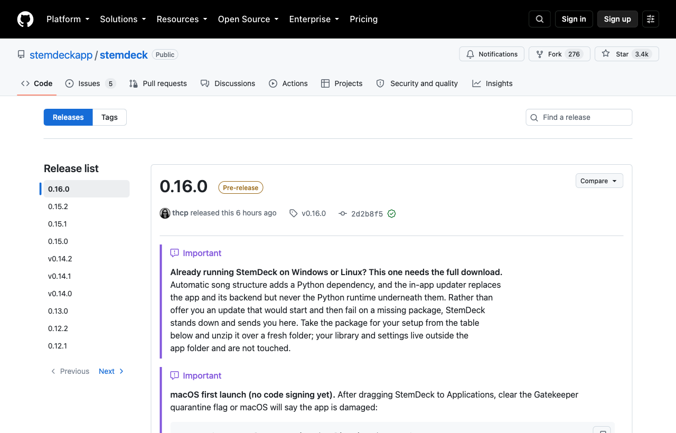Open the Security and quality tab
Image resolution: width=676 pixels, height=433 pixels.
pos(417,83)
